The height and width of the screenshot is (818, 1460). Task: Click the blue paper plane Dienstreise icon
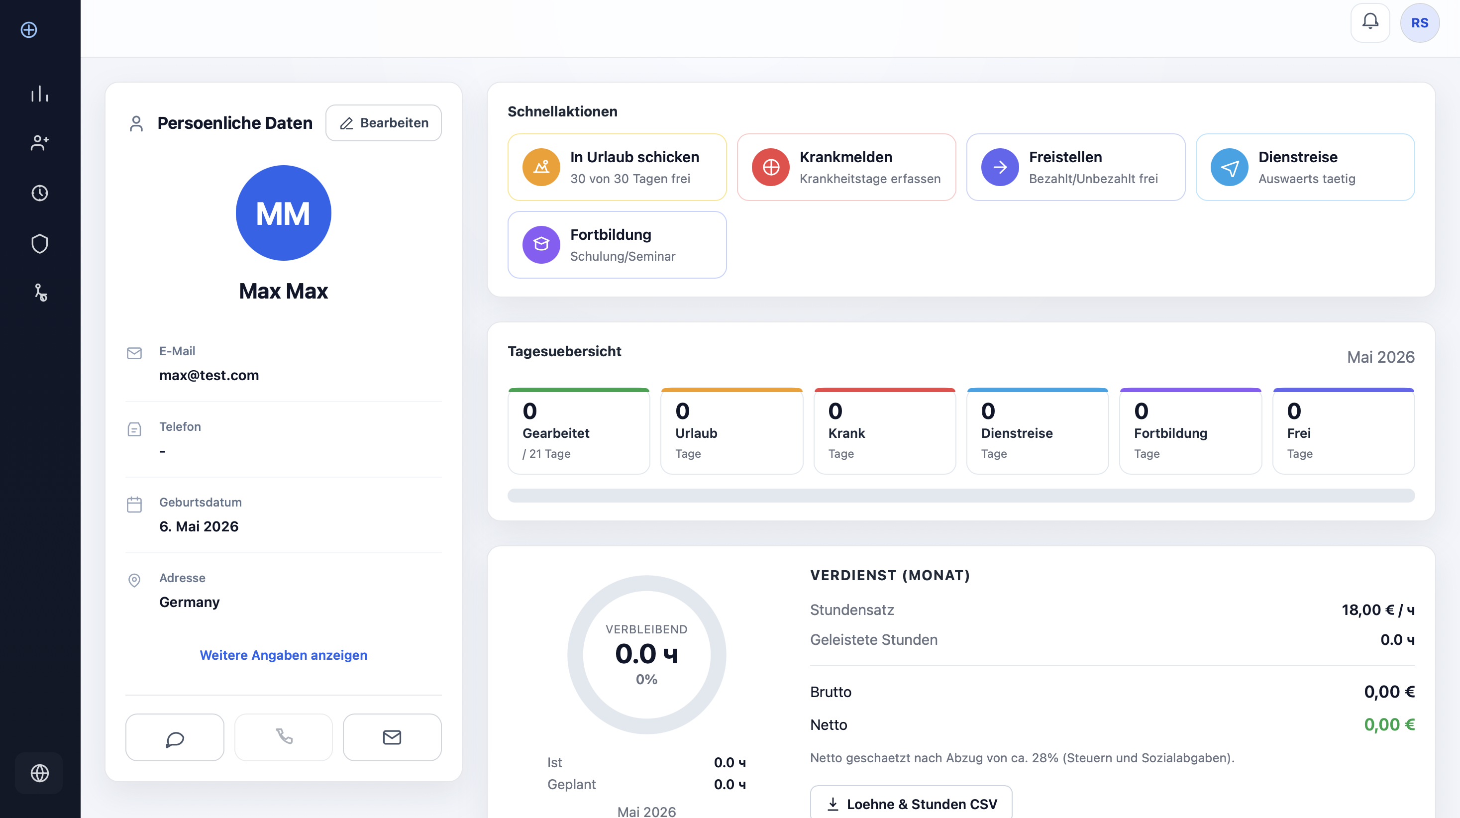[x=1229, y=167]
